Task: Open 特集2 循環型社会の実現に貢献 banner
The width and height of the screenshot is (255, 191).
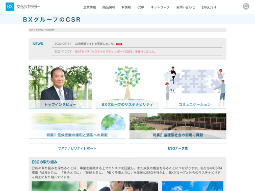Action: [178, 126]
